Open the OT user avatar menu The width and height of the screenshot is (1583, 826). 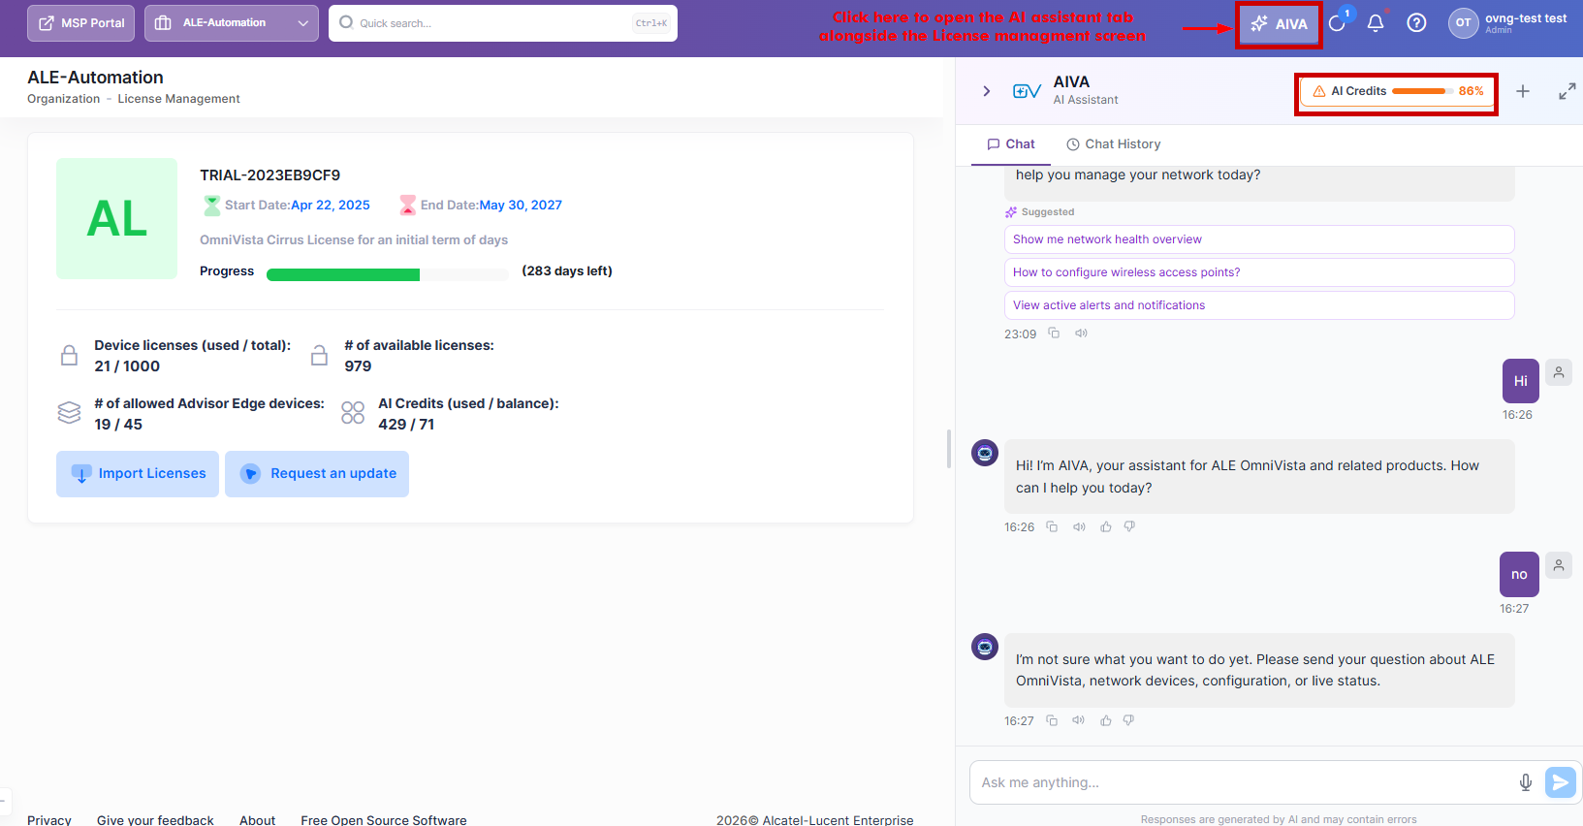point(1463,22)
